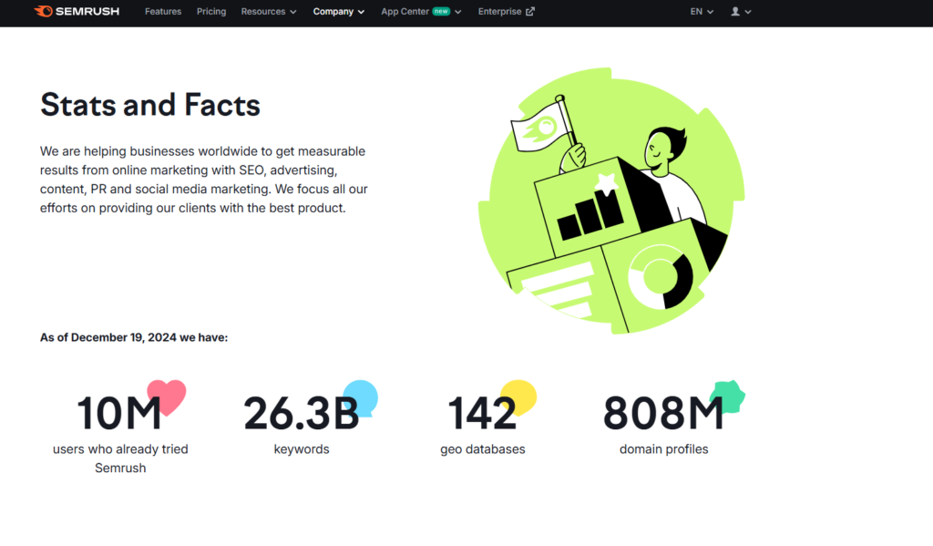The width and height of the screenshot is (933, 546).
Task: Click the pink heart icon by 10M
Action: pos(167,397)
